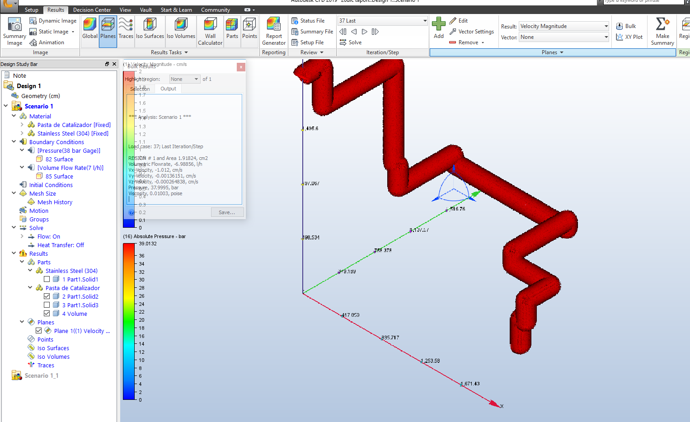Open the Decision Center tab
The image size is (690, 422).
click(x=92, y=10)
